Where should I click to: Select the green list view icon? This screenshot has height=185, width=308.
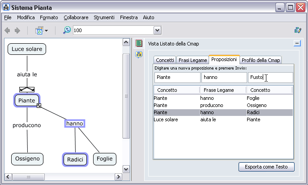[x=139, y=43]
